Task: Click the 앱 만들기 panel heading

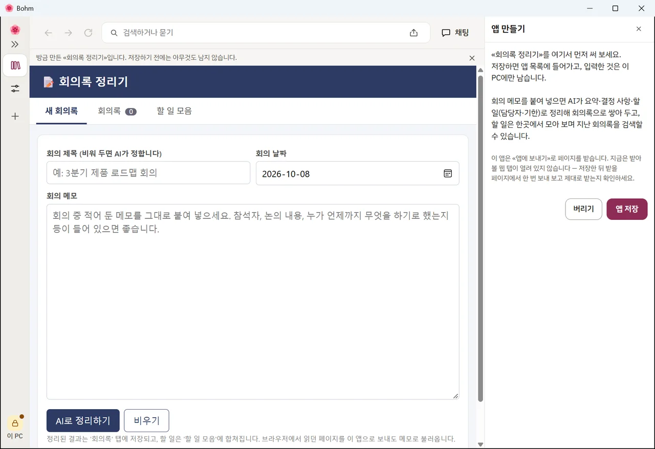Action: 508,29
